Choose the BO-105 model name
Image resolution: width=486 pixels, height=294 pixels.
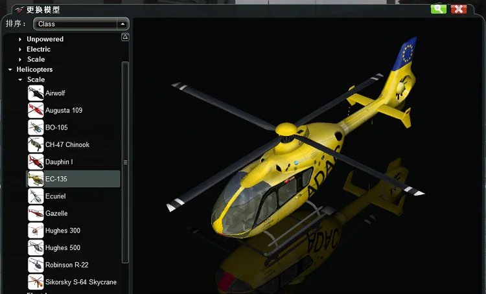pyautogui.click(x=56, y=128)
